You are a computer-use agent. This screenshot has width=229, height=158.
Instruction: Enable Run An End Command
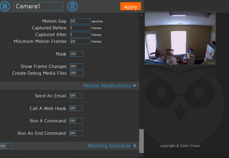[76, 133]
